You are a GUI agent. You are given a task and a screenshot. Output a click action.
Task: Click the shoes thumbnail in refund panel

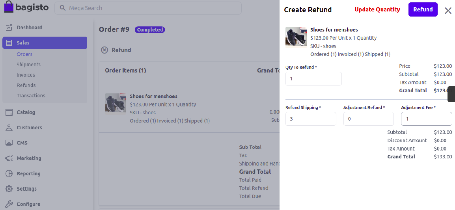tap(296, 37)
